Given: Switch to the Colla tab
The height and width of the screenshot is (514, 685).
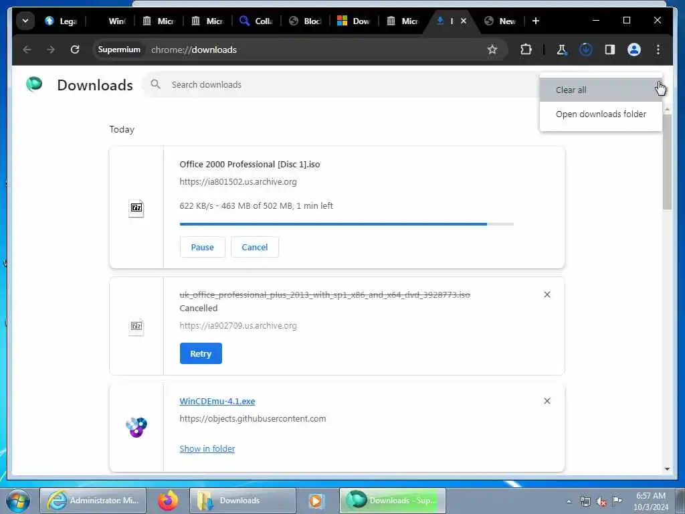Looking at the screenshot, I should pos(257,21).
